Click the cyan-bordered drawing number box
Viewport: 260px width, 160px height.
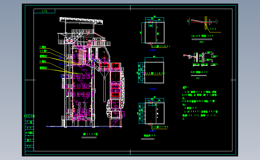44,11
